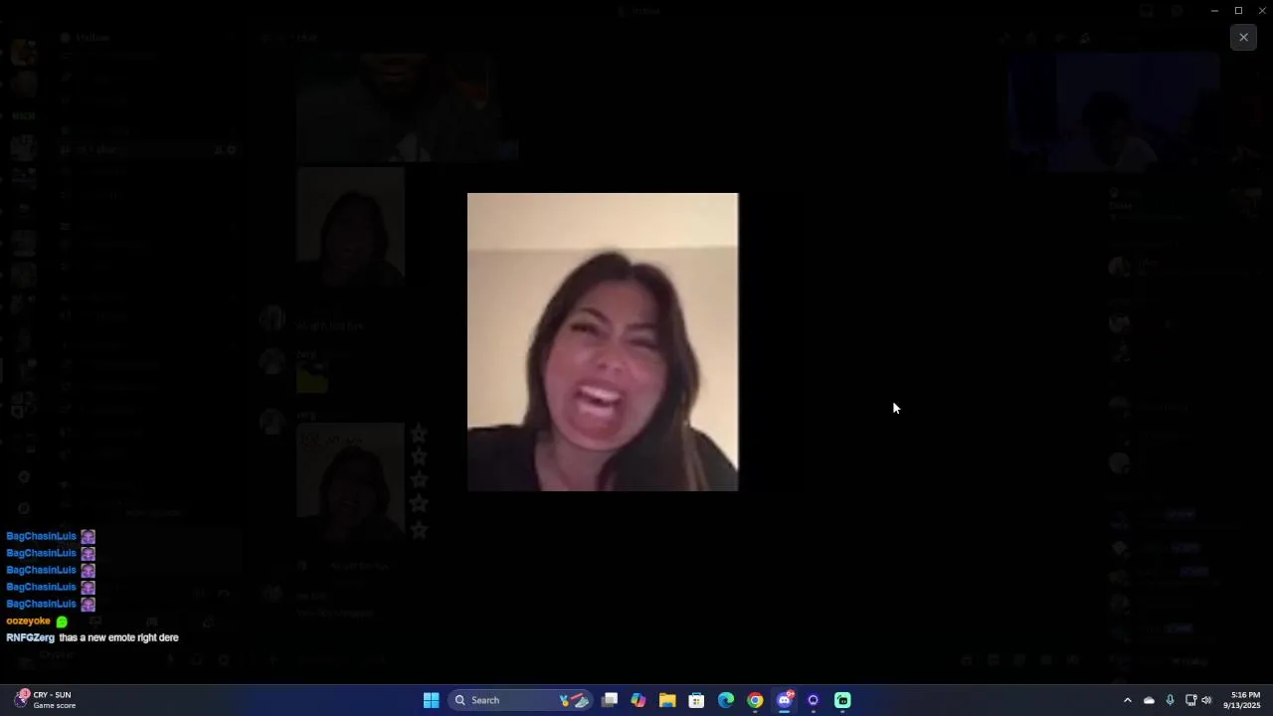Click the microphone tray icon

1170,700
